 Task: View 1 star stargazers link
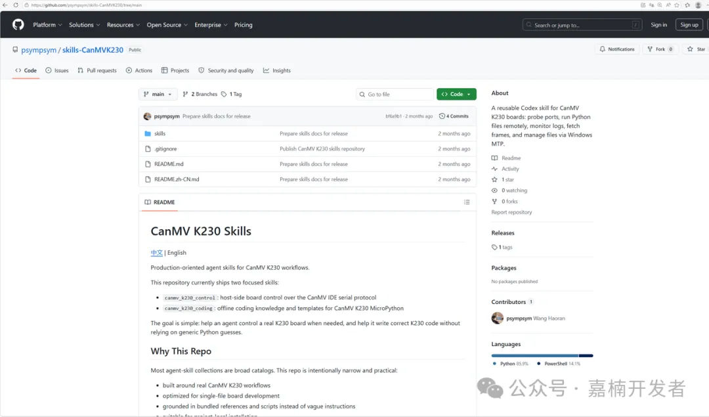502,179
